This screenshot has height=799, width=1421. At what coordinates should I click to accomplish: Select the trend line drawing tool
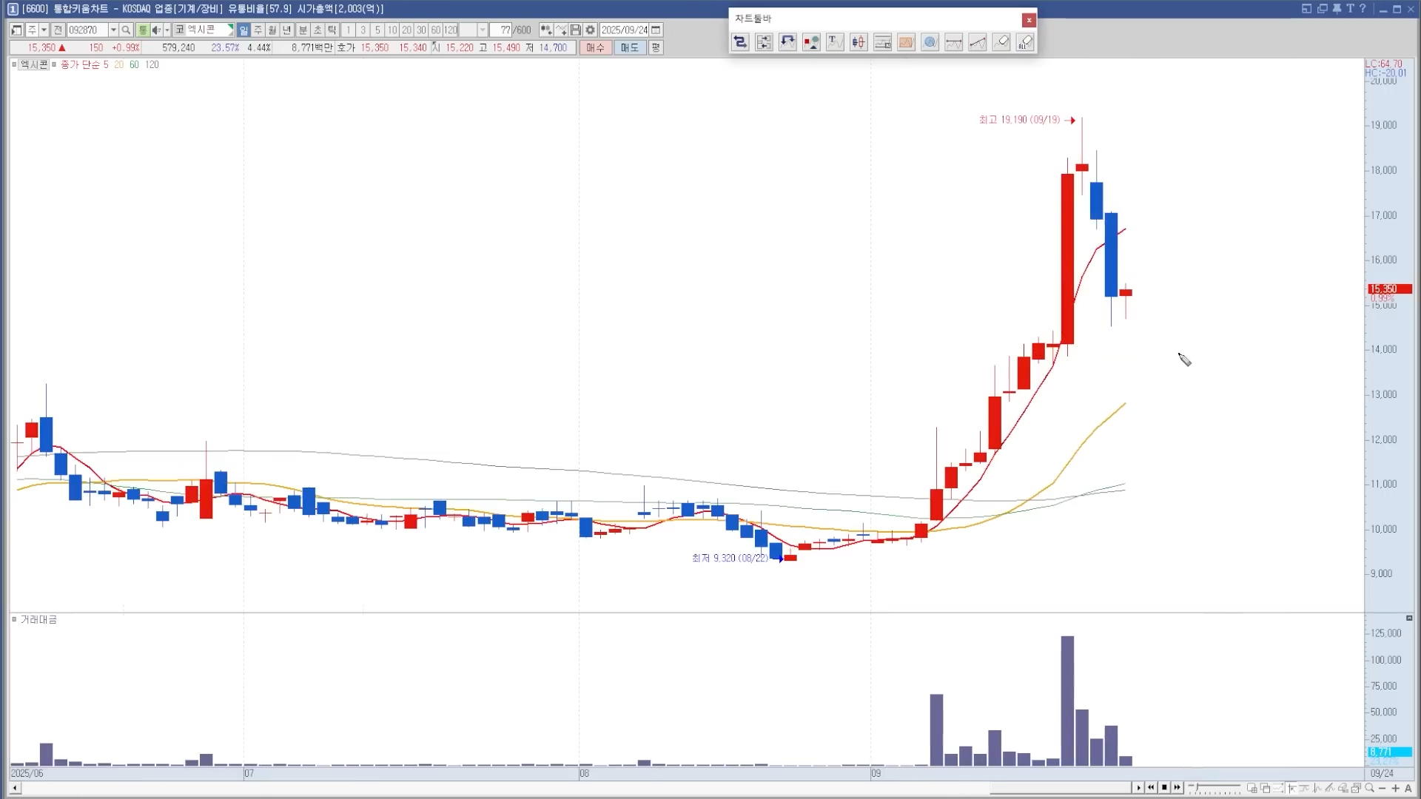tap(978, 42)
